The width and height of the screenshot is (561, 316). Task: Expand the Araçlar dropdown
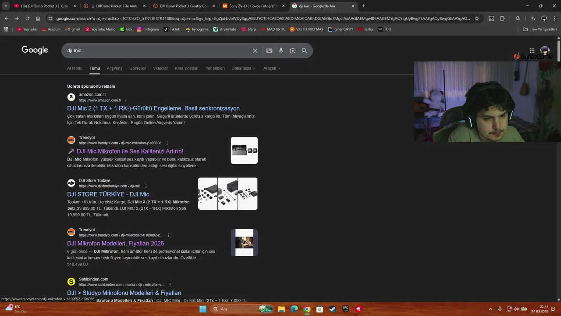click(x=272, y=68)
